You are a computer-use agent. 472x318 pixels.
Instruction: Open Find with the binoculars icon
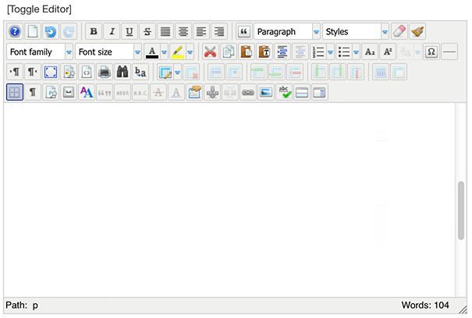tap(122, 72)
